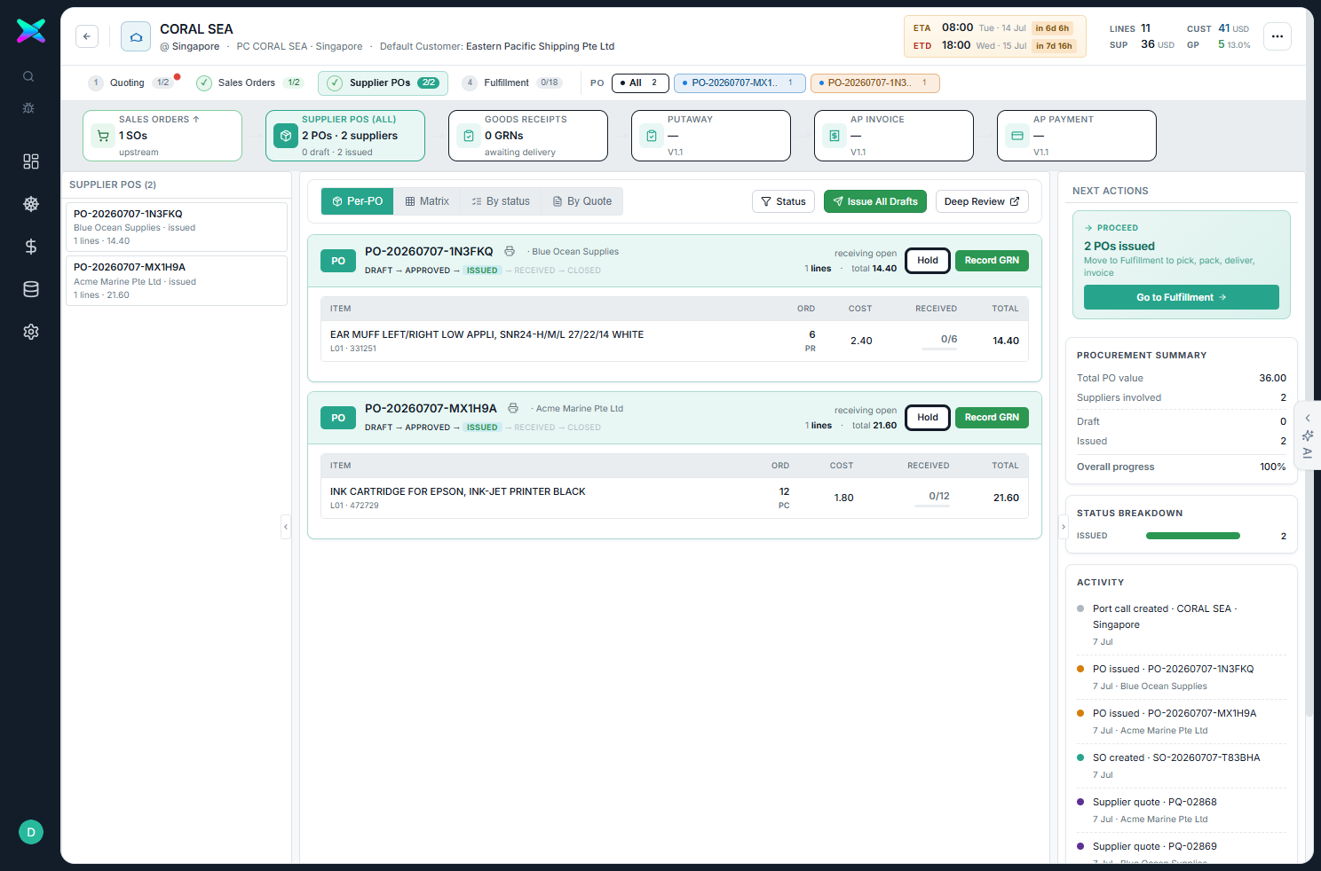Viewport: 1321px width, 871px height.
Task: Click the Supplier quote PQ-02868 activity entry
Action: coord(1181,810)
